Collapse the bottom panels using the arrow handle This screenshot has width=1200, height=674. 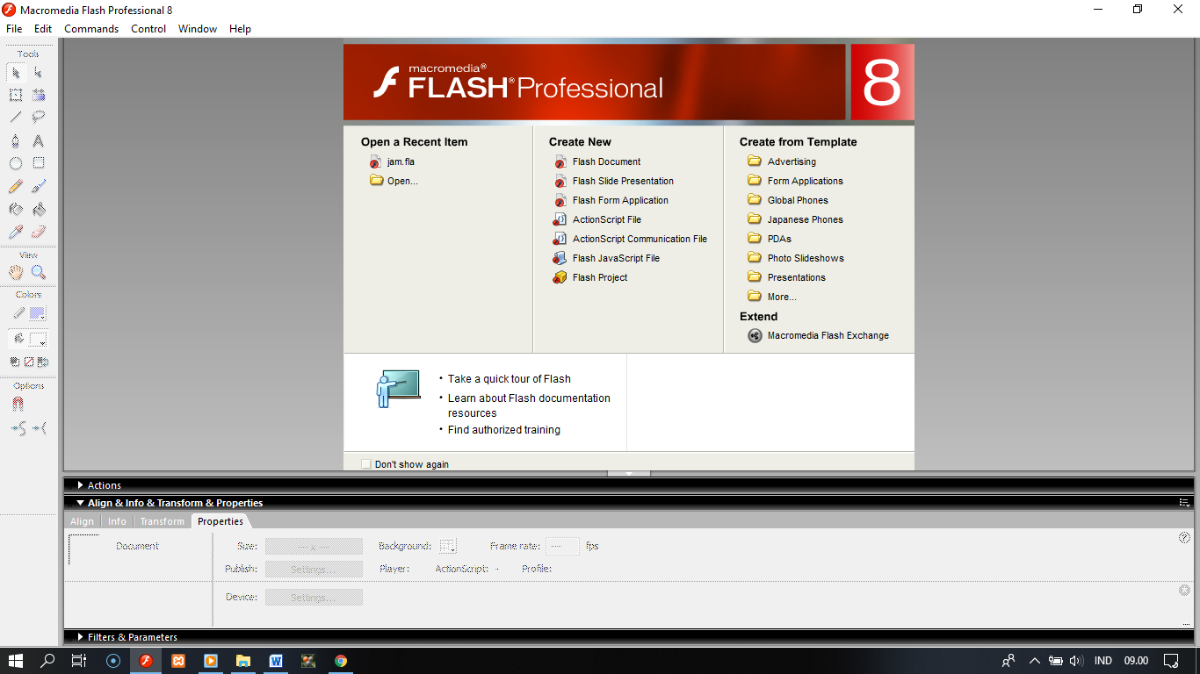click(629, 473)
